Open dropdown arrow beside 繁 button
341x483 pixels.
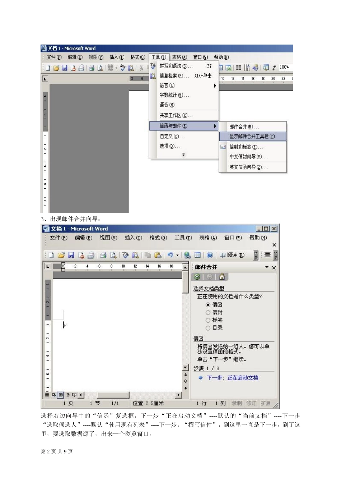point(116,68)
